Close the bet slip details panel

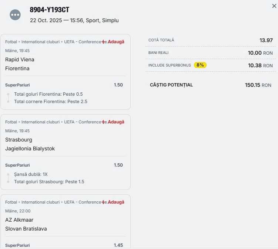274,6
